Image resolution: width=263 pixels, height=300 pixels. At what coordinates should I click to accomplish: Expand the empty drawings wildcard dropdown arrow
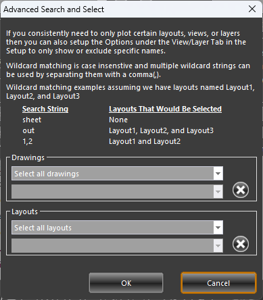click(x=218, y=192)
